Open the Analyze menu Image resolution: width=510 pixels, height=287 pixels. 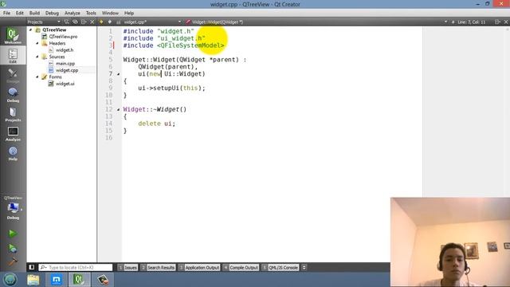click(x=73, y=13)
